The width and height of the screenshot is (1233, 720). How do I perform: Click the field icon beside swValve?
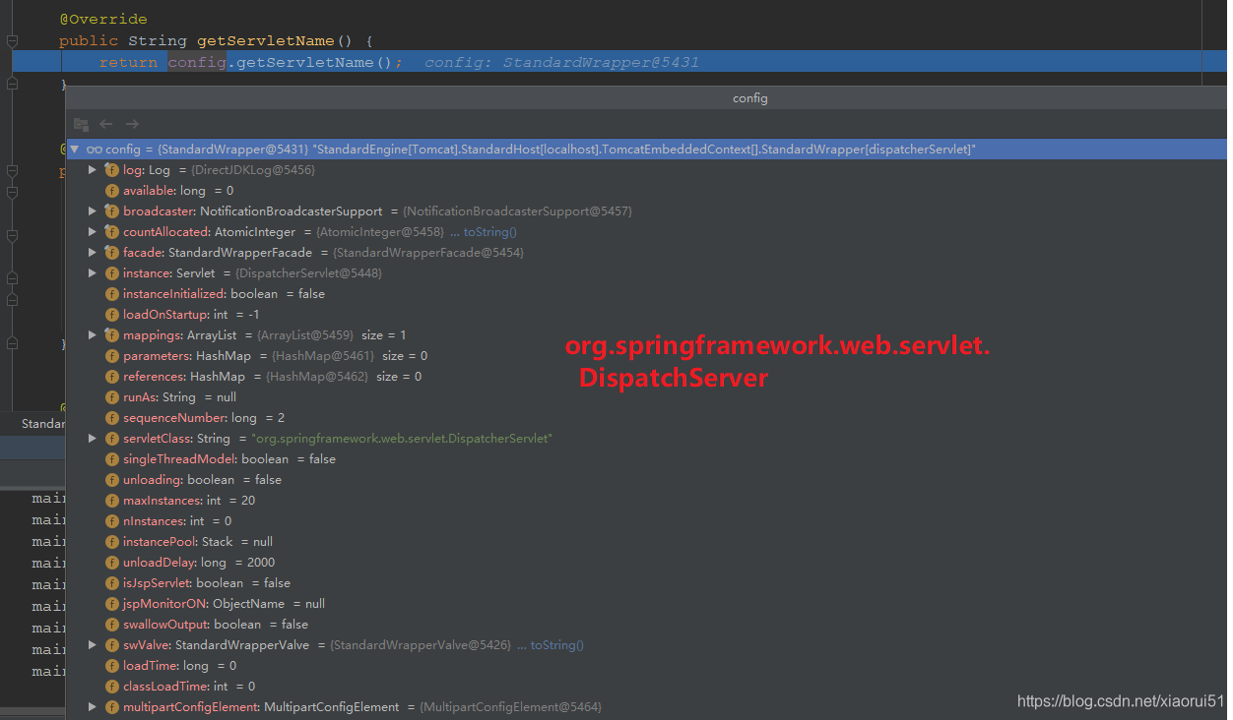click(x=112, y=645)
